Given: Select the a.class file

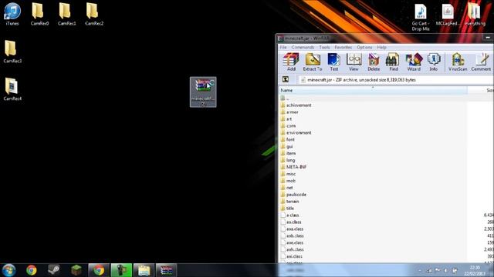Looking at the screenshot, I should pyautogui.click(x=289, y=215).
